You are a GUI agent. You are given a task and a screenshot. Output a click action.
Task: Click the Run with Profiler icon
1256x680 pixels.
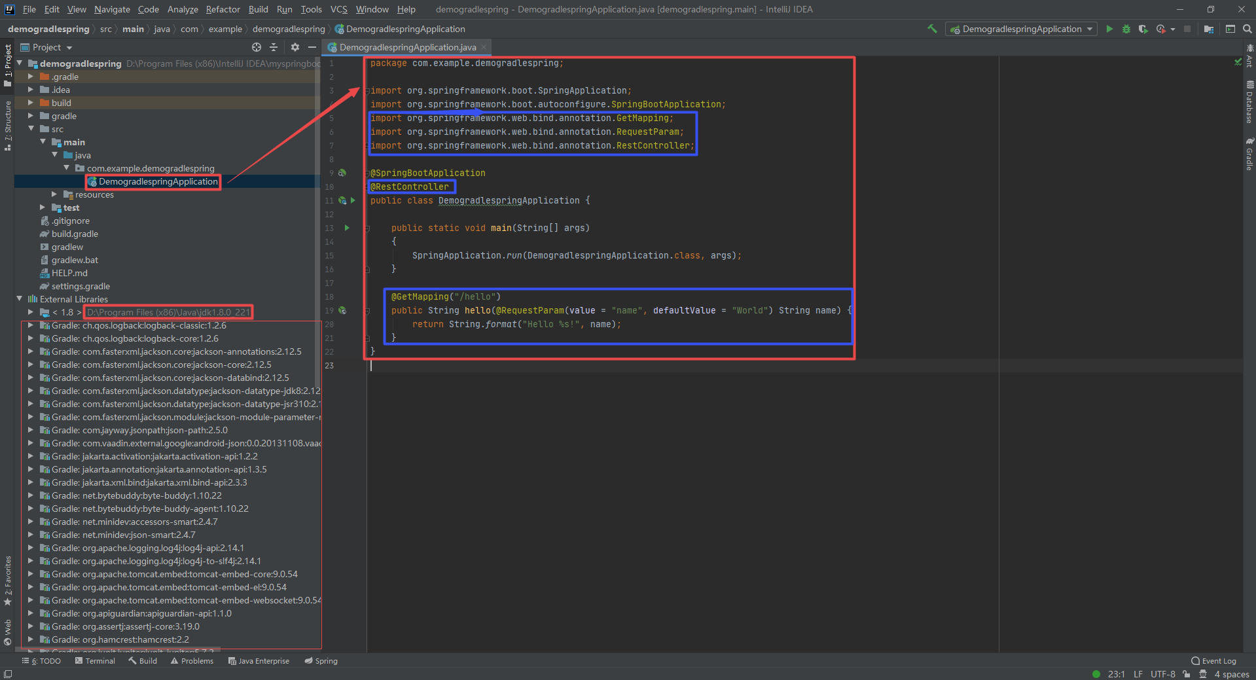(x=1160, y=29)
